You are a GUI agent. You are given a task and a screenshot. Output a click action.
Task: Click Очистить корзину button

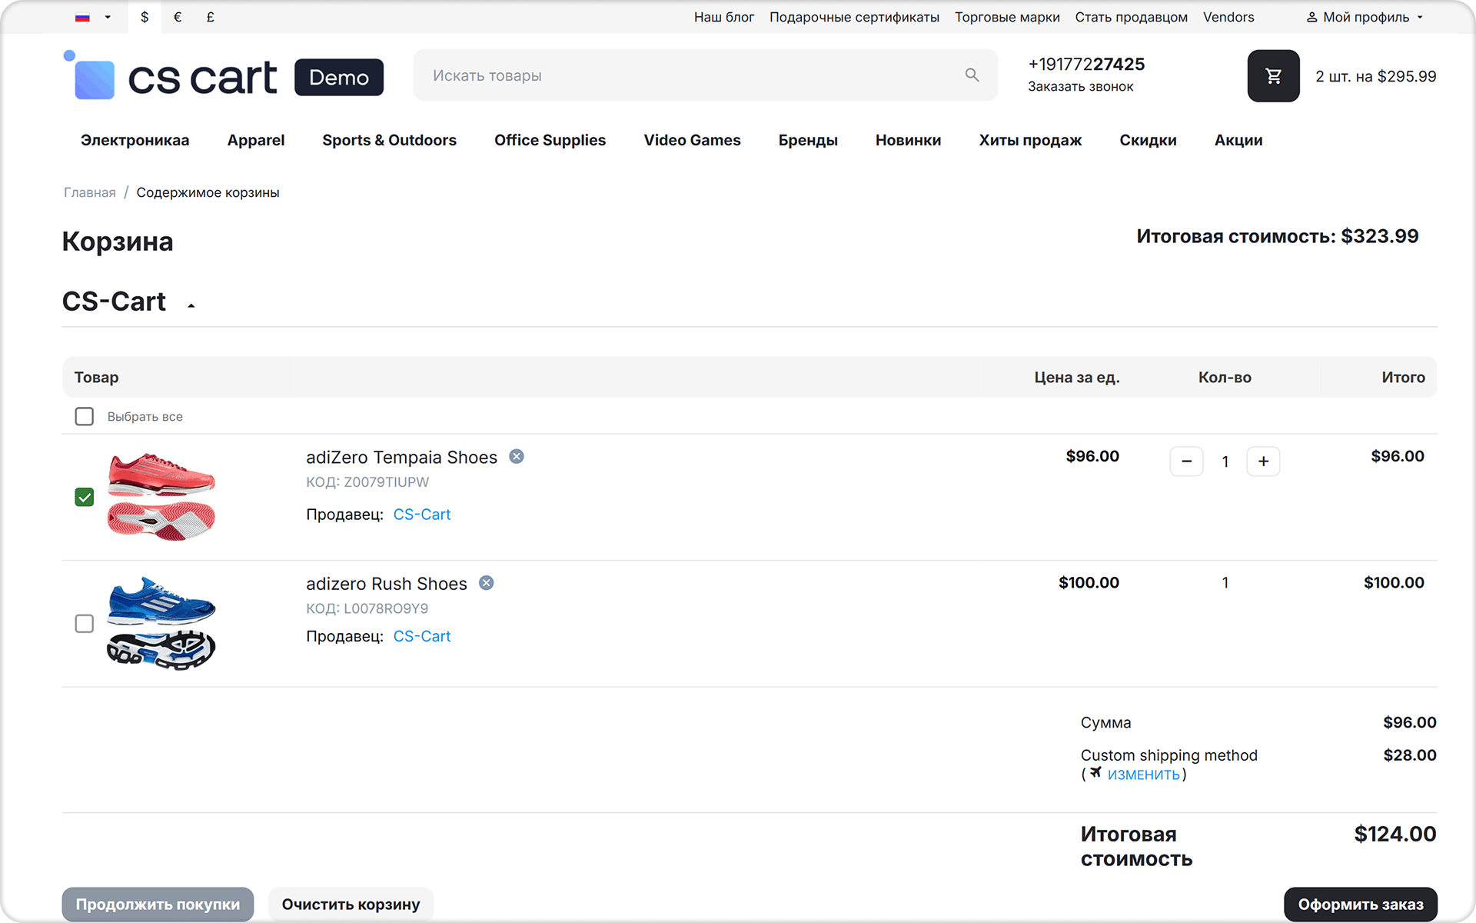[351, 905]
